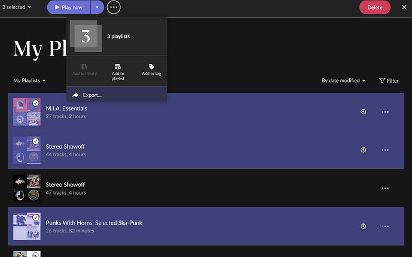Image resolution: width=412 pixels, height=257 pixels.
Task: Deselect the 44-track Stereo Showoff checkmark
Action: point(35,141)
